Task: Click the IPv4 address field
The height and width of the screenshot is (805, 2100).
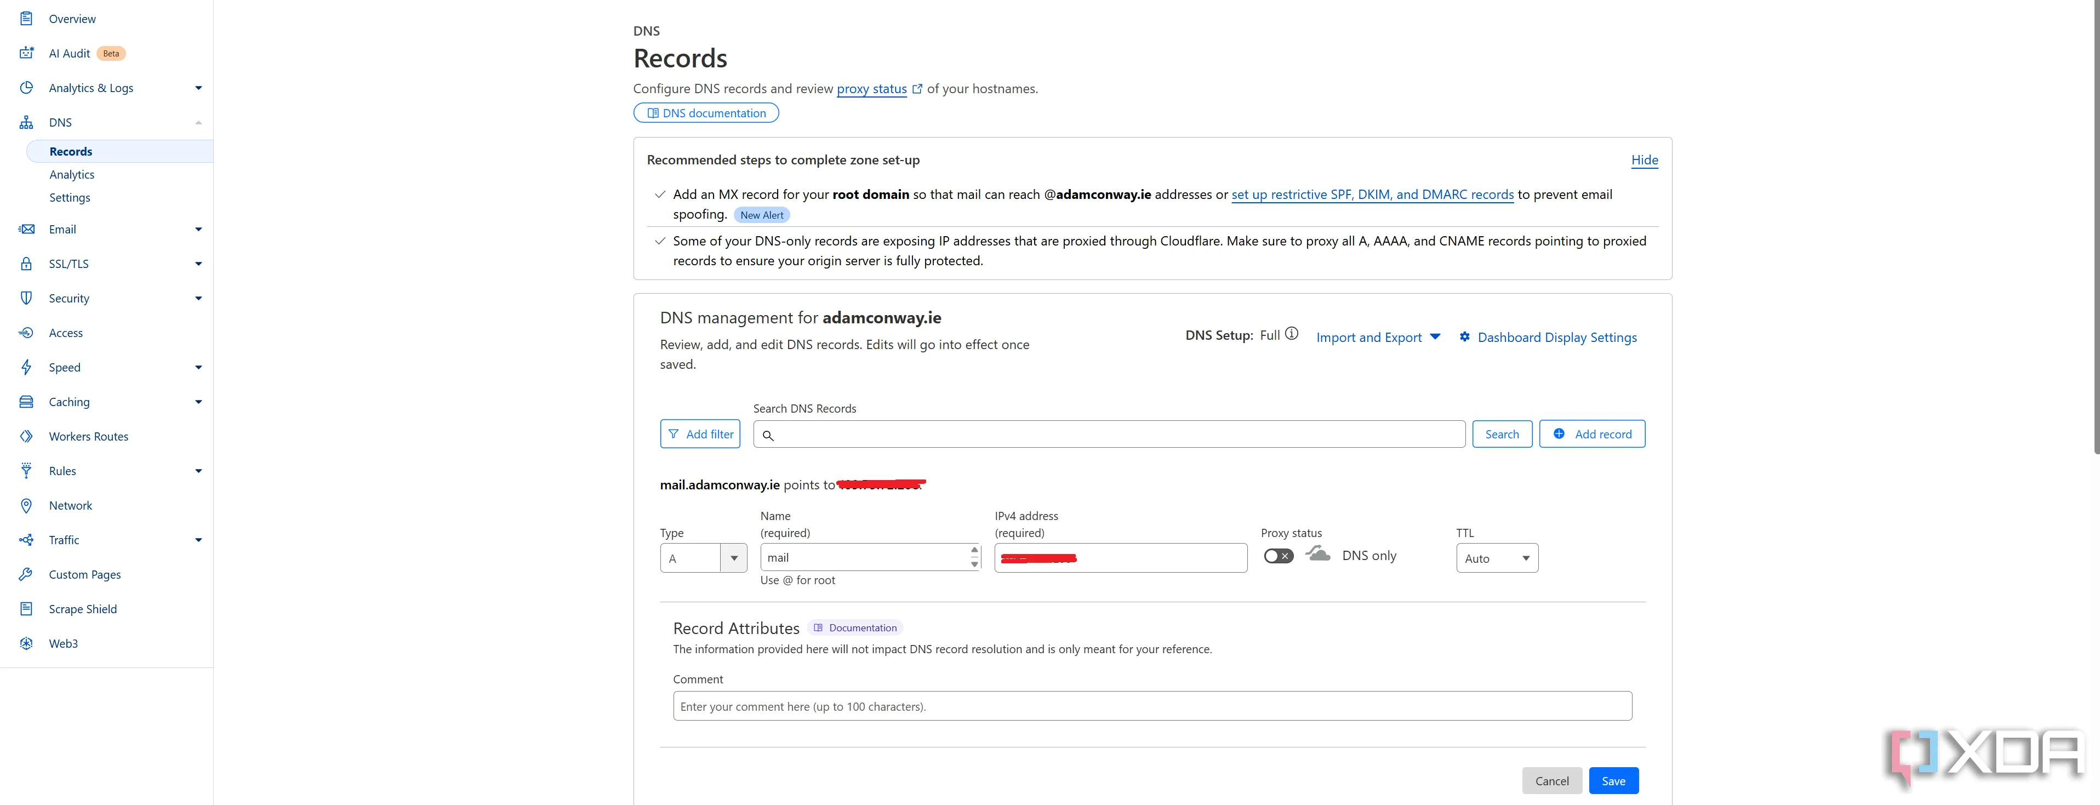Action: [1121, 558]
